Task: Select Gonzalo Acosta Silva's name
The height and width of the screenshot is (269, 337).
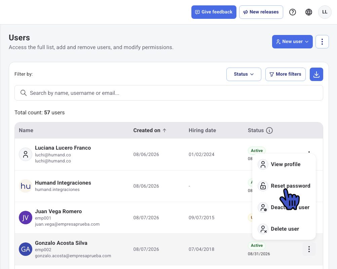Action: pos(61,243)
